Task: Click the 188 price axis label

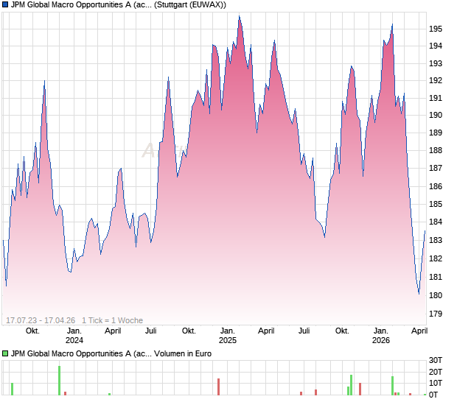Action: pos(436,150)
